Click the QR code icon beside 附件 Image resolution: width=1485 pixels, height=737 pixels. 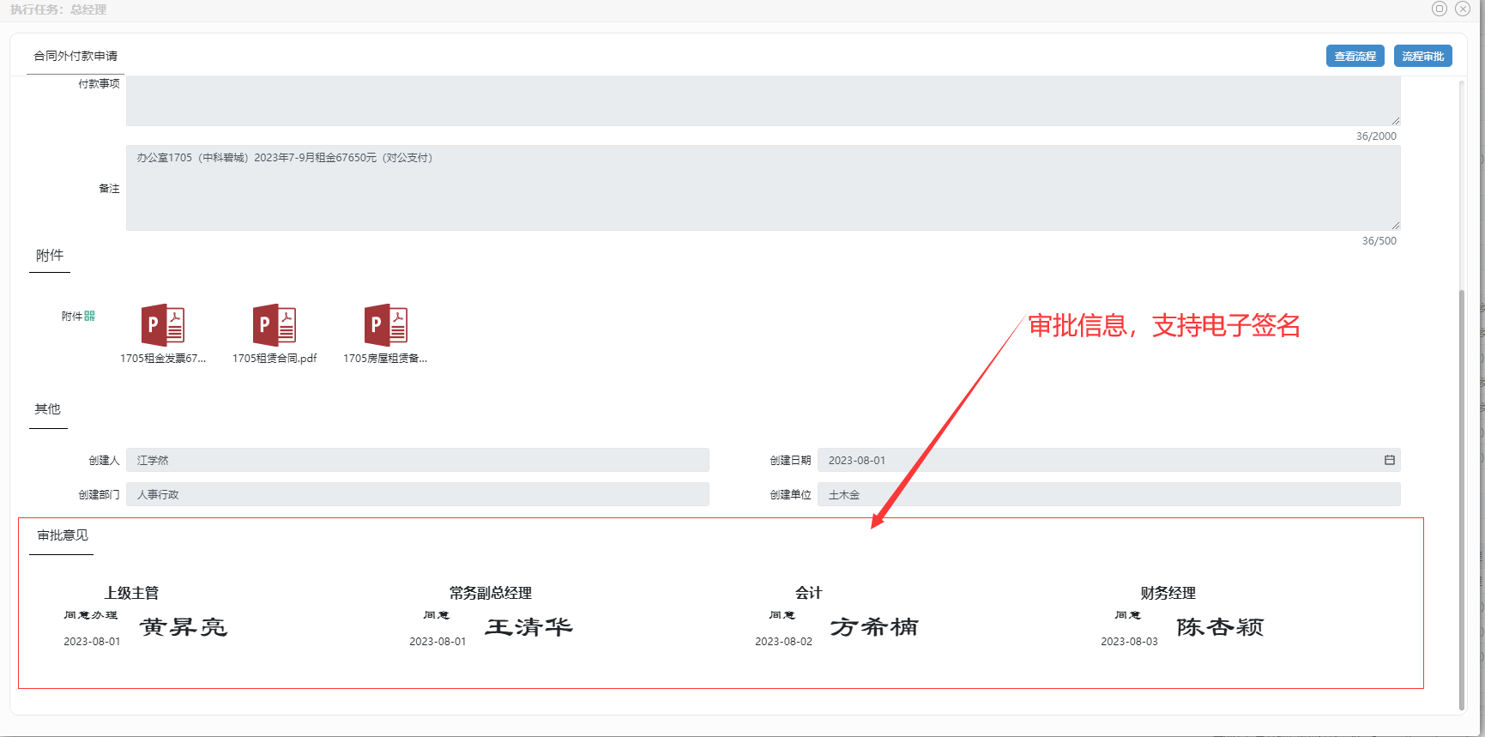point(90,316)
